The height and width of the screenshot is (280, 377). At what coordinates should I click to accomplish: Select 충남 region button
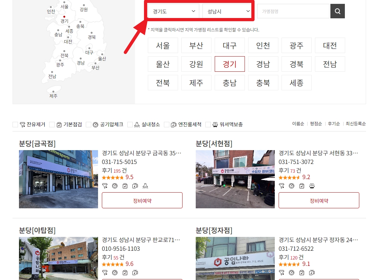tap(229, 83)
